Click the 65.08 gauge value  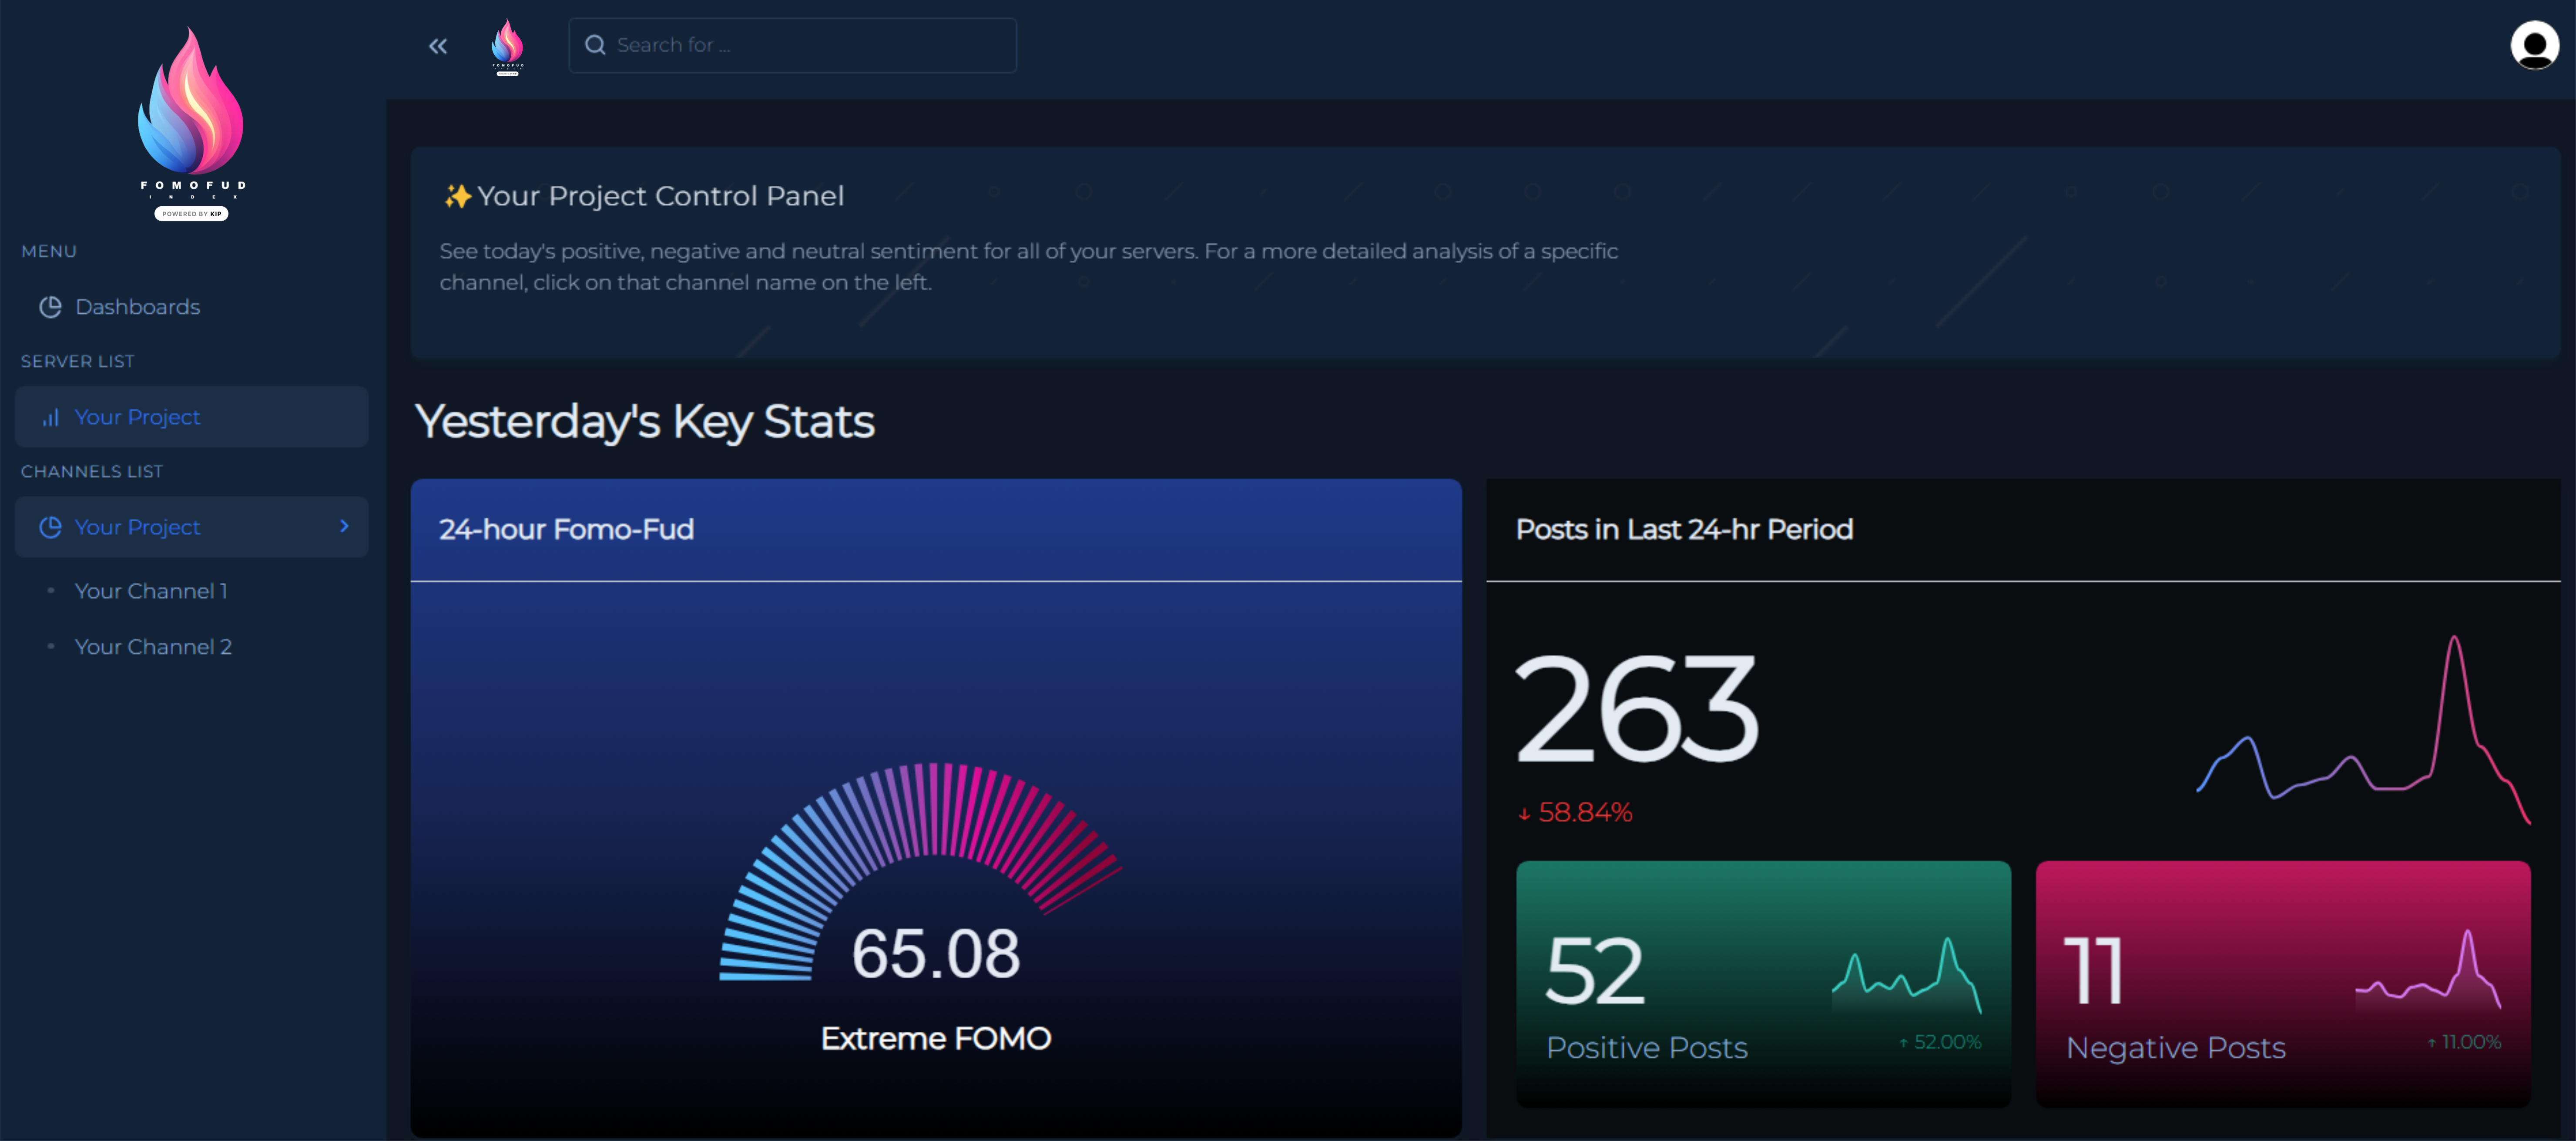coord(935,953)
